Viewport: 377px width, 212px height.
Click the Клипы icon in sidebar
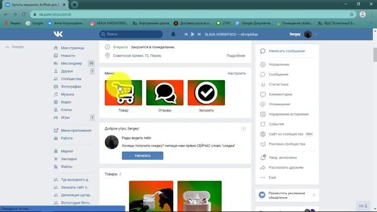pyautogui.click(x=56, y=110)
